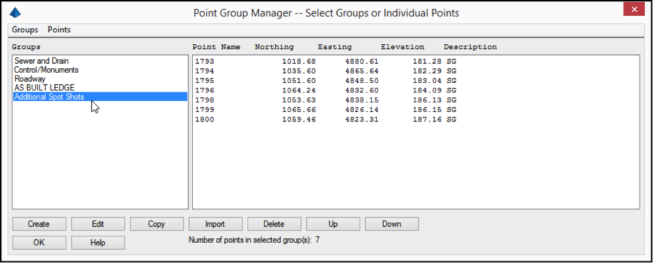
Task: Move group with the Up button
Action: click(333, 224)
